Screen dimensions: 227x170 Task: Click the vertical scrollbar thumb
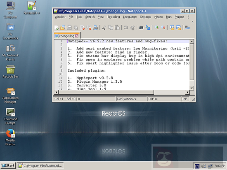point(192,62)
